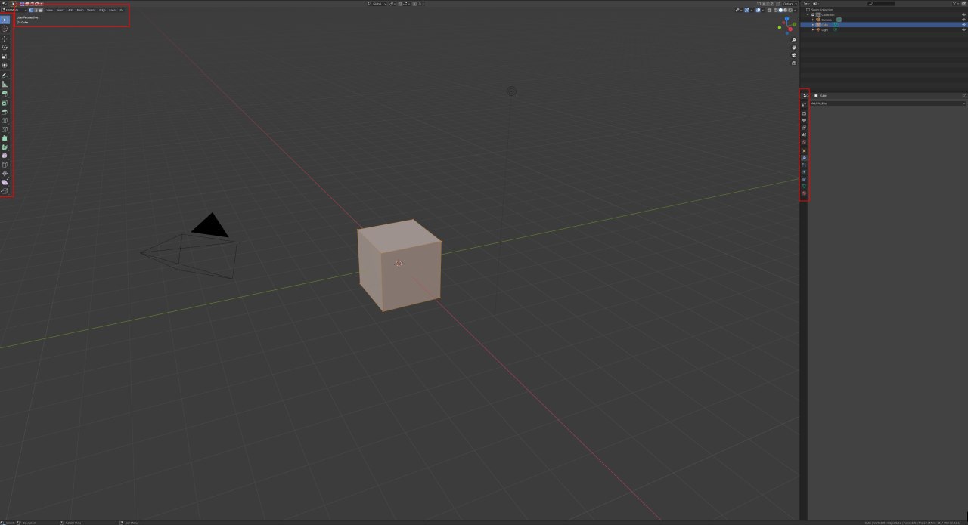Open the Global transform orientation dropdown
968x525 pixels.
click(376, 3)
